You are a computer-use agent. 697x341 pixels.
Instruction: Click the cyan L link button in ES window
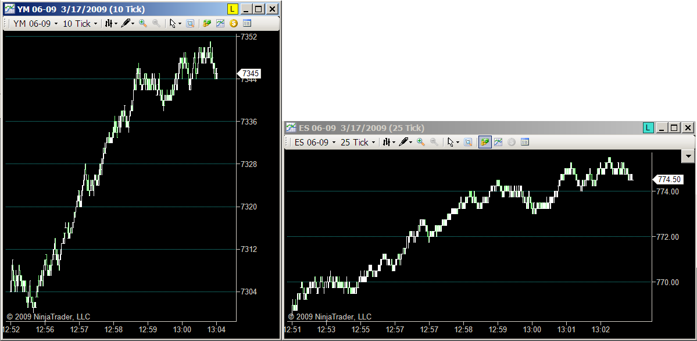pyautogui.click(x=648, y=128)
